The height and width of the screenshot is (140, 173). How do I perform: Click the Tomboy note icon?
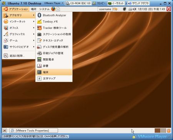(39, 21)
